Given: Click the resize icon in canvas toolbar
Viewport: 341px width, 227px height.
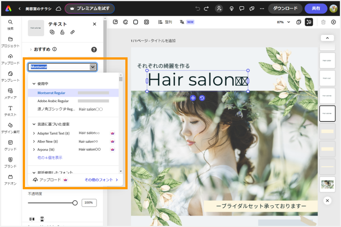Looking at the screenshot, I should [x=115, y=22].
